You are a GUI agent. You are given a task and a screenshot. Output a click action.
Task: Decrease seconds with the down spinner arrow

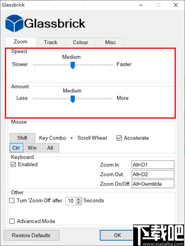coord(79,203)
